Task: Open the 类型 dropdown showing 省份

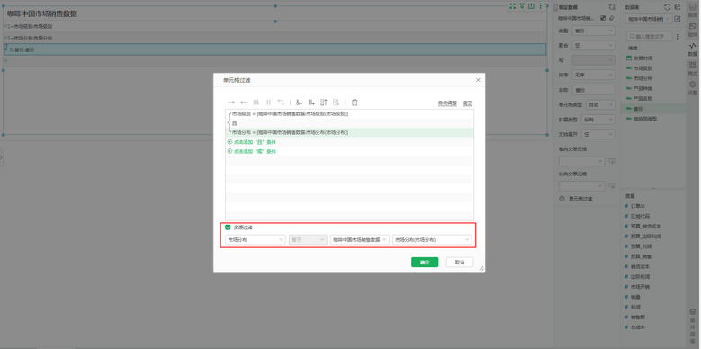Action: [593, 31]
